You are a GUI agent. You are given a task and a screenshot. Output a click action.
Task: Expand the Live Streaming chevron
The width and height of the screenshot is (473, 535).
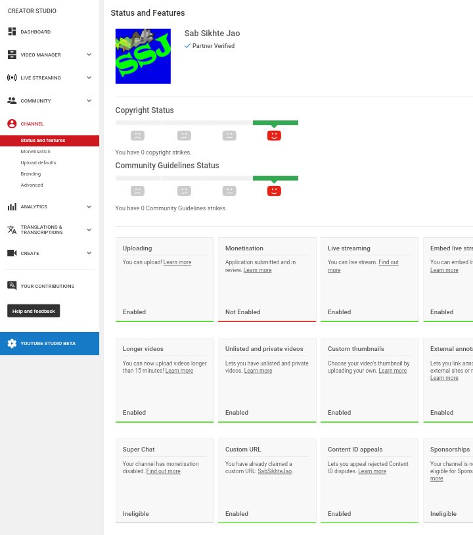coord(89,78)
